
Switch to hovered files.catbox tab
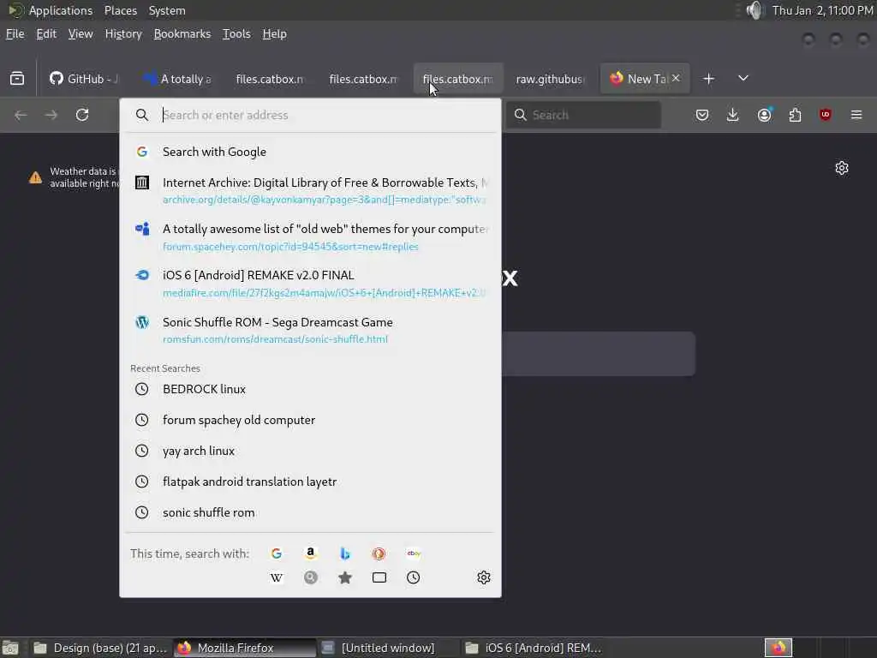click(458, 79)
